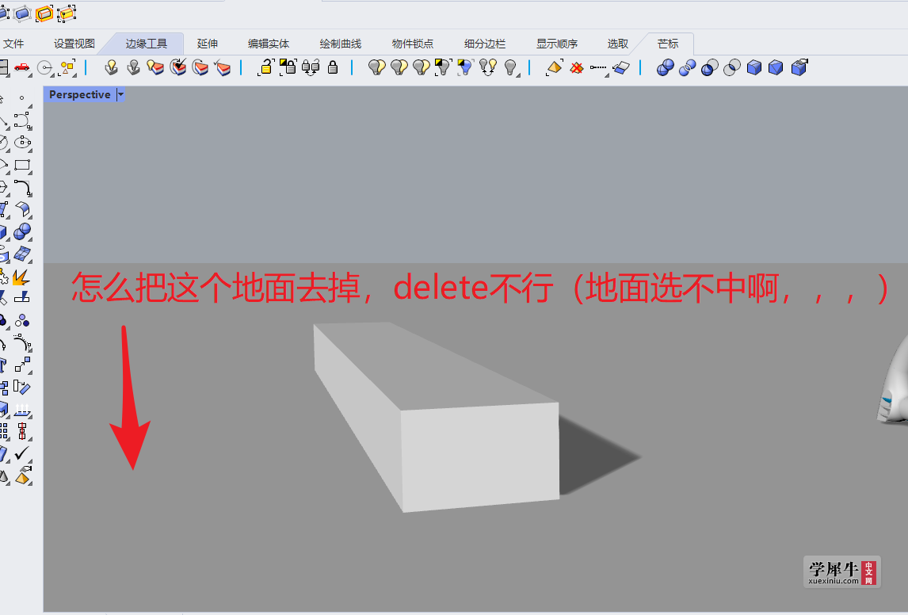Select the surface fillet tool in sidebar
908x615 pixels.
pyautogui.click(x=22, y=210)
